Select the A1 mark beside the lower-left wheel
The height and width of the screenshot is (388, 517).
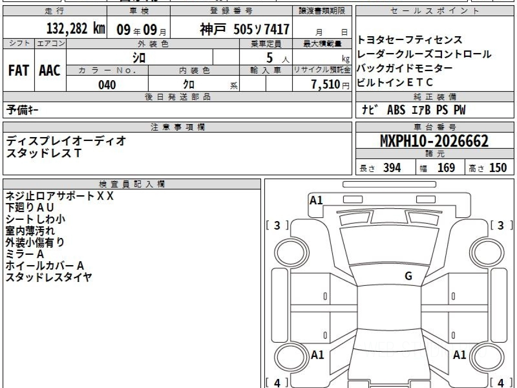click(318, 355)
